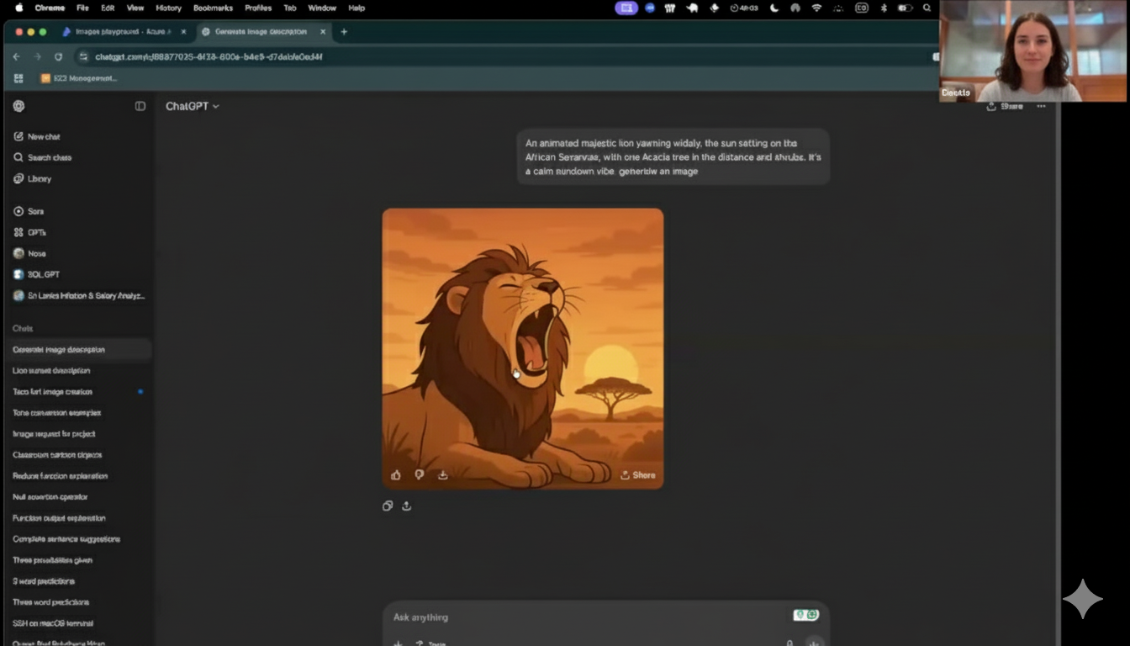Open the 'Function output explanation' chat
The width and height of the screenshot is (1130, 646).
(59, 517)
